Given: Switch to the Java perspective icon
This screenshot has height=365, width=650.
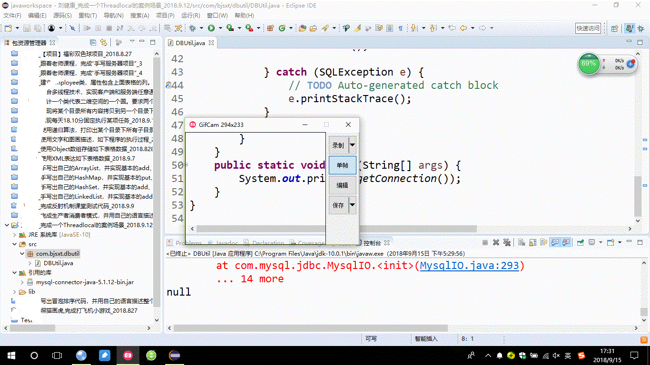Looking at the screenshot, I should point(630,28).
